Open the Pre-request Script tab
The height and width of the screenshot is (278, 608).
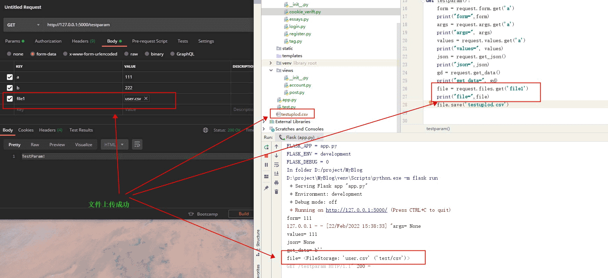point(150,41)
